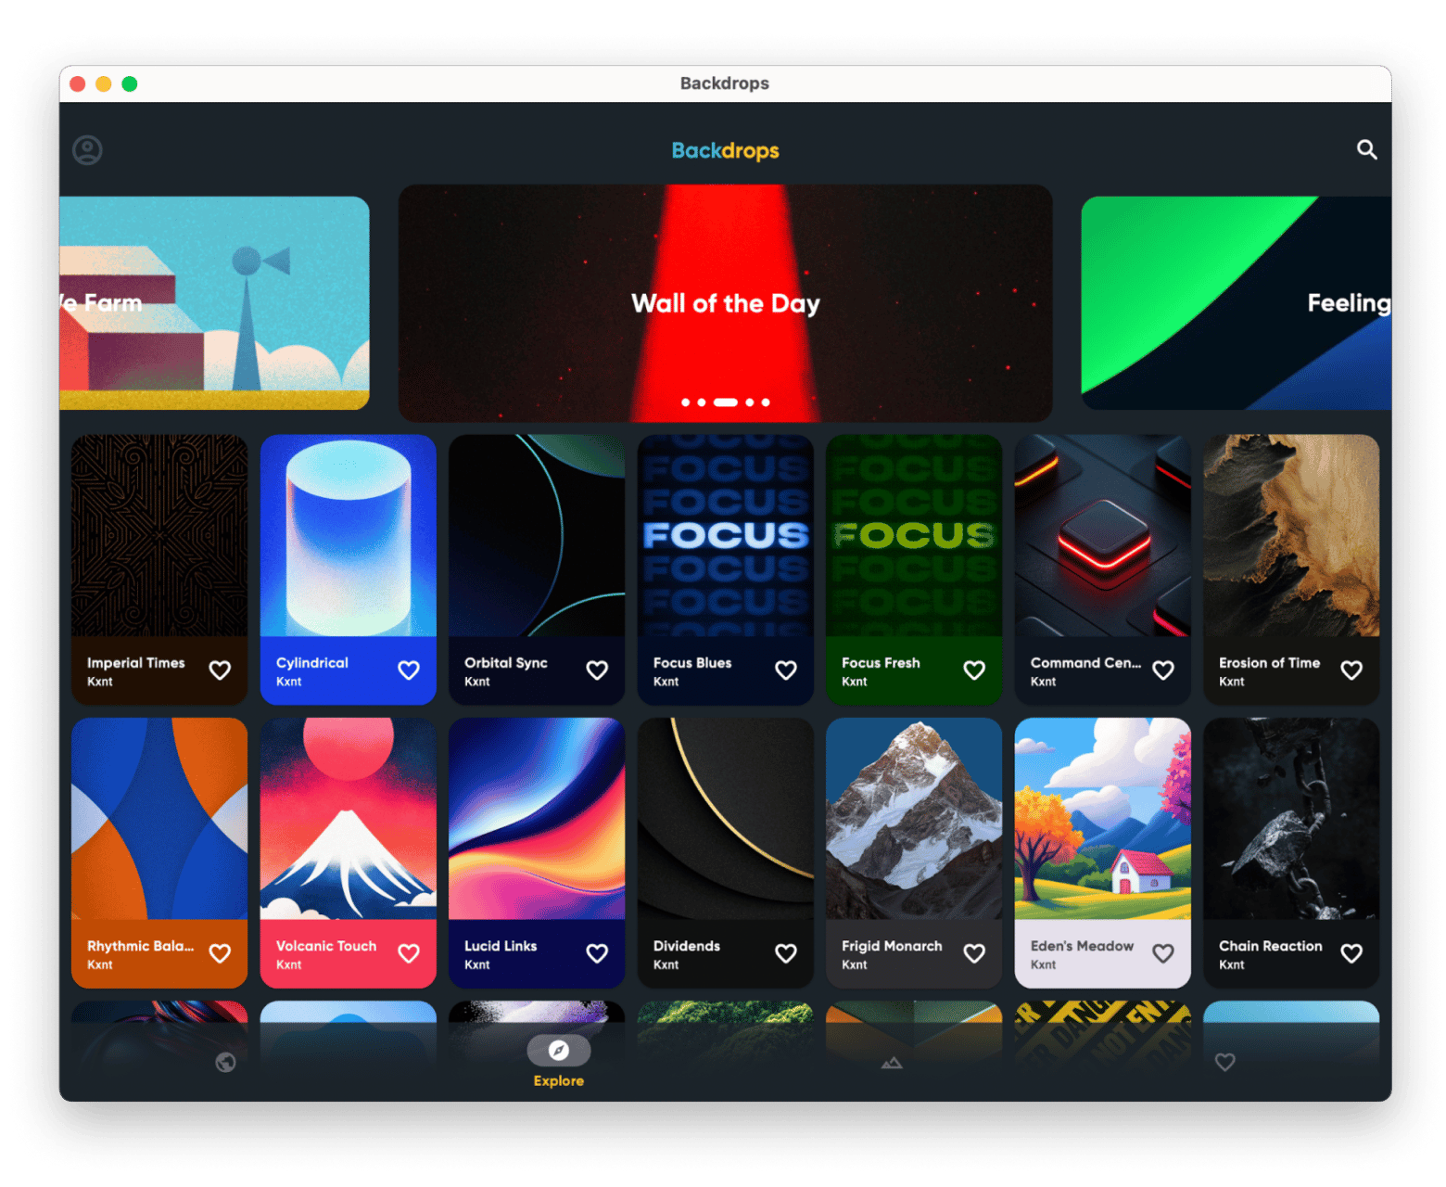Favorite the Chain Reaction wallpaper

pyautogui.click(x=1351, y=953)
